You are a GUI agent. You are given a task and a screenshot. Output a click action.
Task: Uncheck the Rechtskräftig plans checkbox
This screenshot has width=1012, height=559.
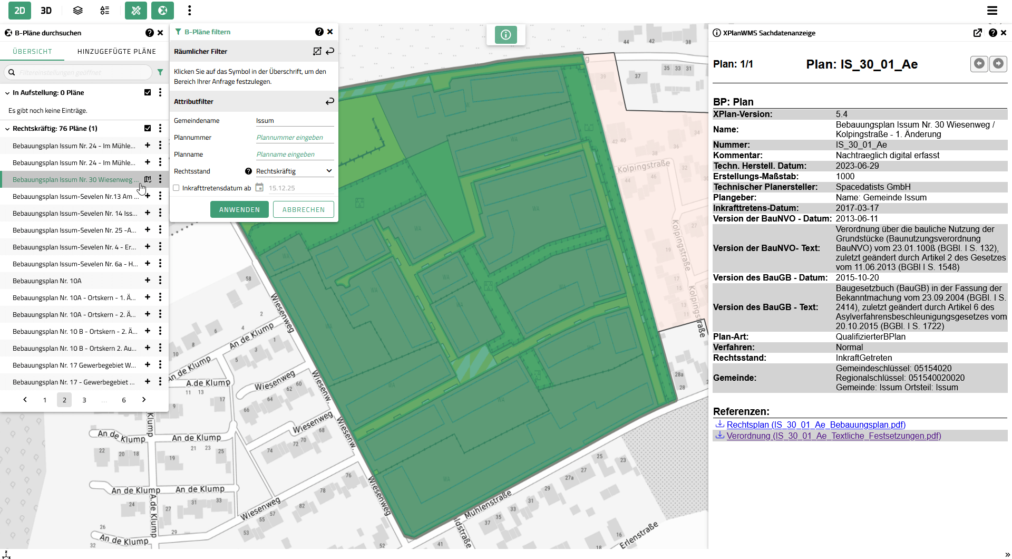(x=148, y=128)
